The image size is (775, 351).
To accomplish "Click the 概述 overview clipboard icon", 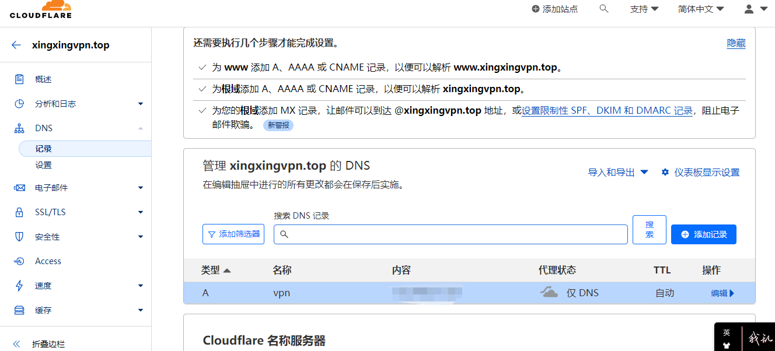I will coord(19,79).
